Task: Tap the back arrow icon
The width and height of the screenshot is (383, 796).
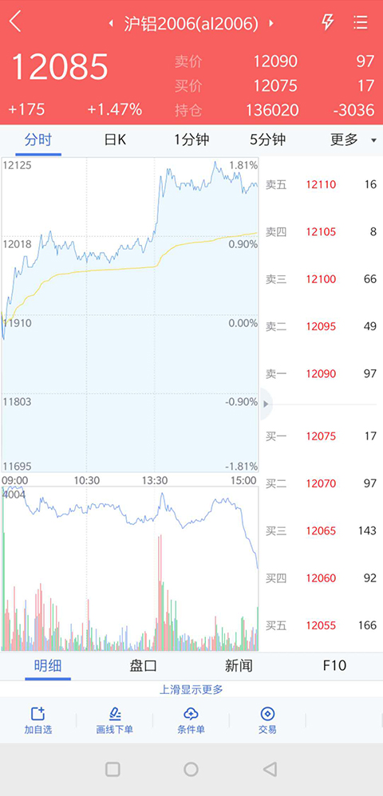Action: tap(15, 22)
